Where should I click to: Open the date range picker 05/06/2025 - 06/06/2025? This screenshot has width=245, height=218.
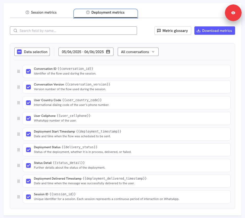point(86,52)
